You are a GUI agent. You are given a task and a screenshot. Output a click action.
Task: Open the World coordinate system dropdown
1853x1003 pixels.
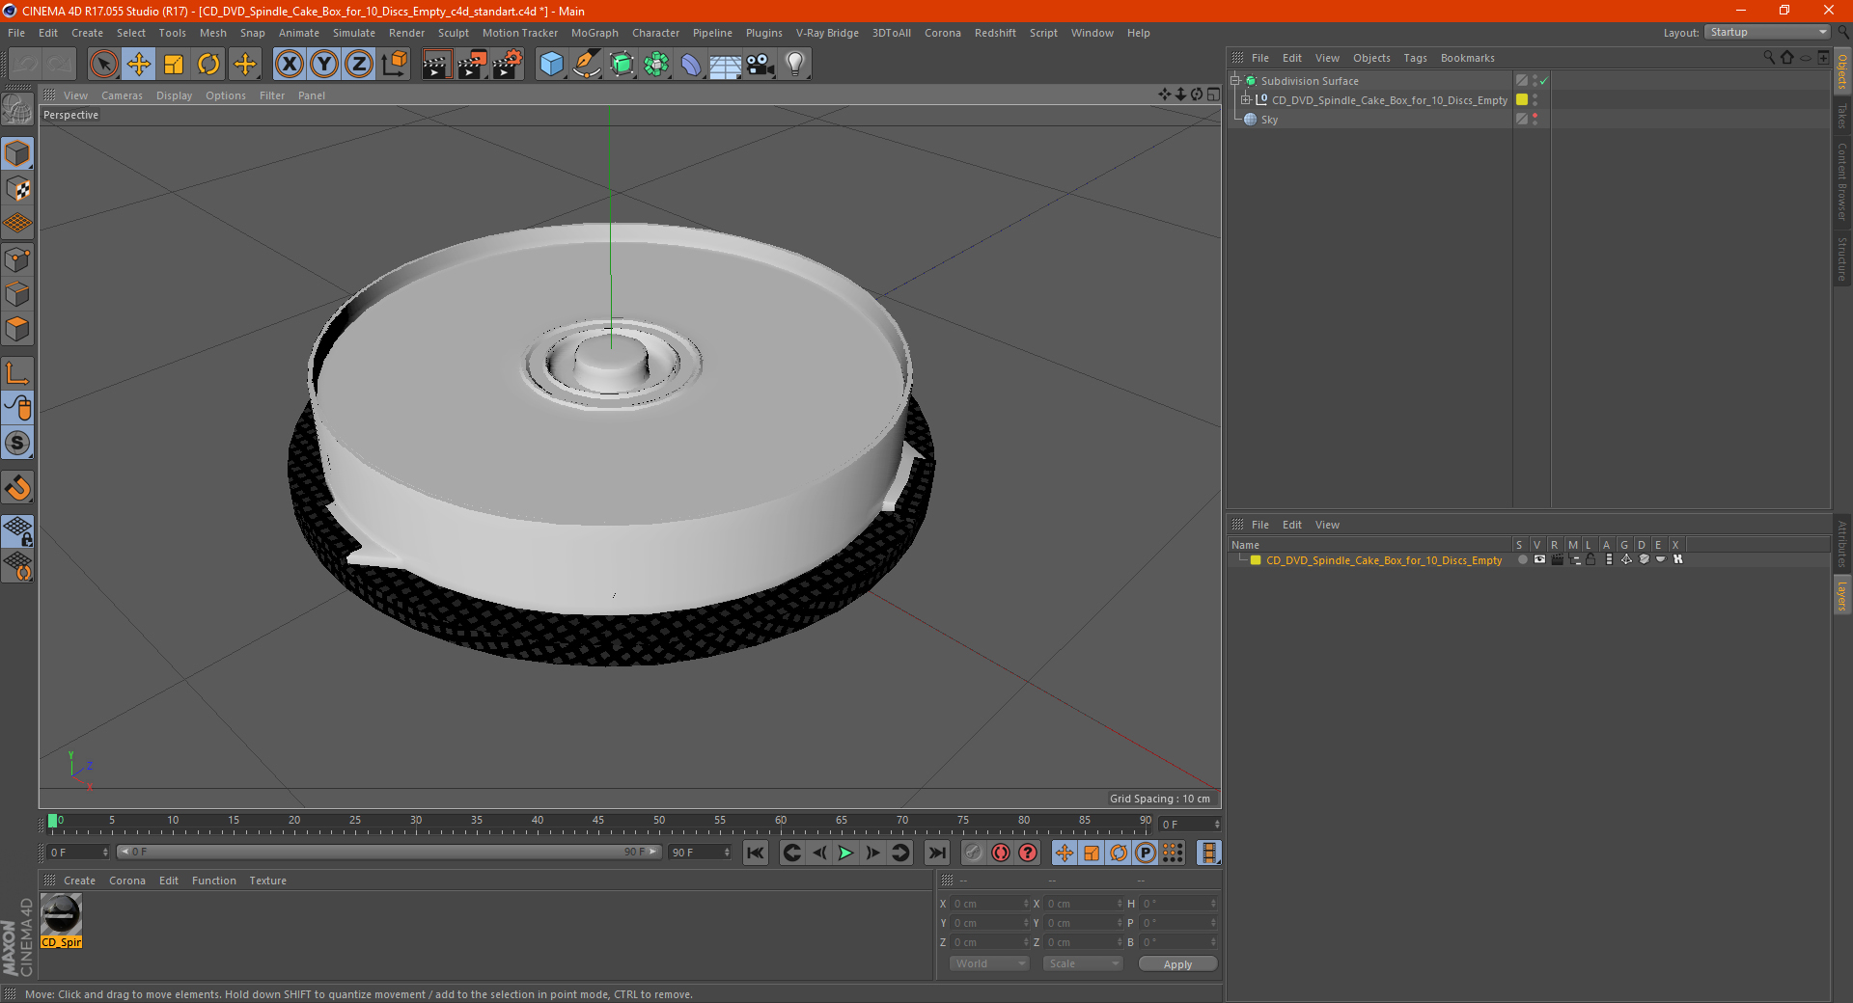[989, 963]
